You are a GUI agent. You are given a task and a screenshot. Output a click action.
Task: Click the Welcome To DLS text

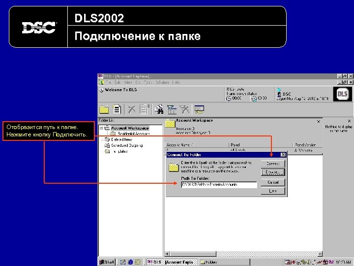coord(121,90)
